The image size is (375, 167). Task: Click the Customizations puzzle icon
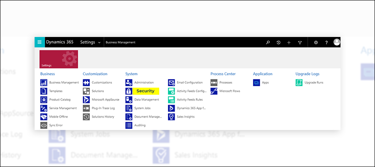(x=86, y=83)
